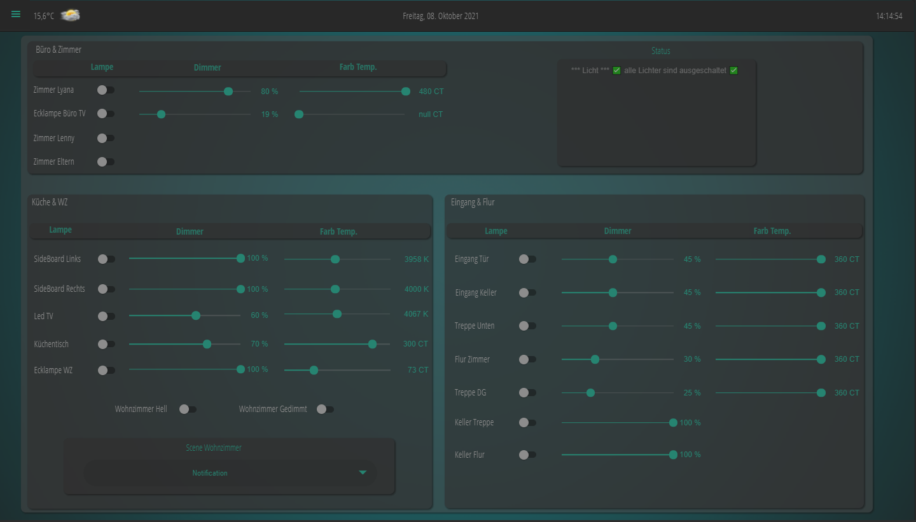Activate the Wohnzimmer Hell scene switch
Image resolution: width=916 pixels, height=522 pixels.
click(x=188, y=409)
